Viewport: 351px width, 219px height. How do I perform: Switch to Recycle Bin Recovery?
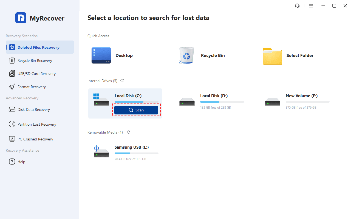pos(35,60)
